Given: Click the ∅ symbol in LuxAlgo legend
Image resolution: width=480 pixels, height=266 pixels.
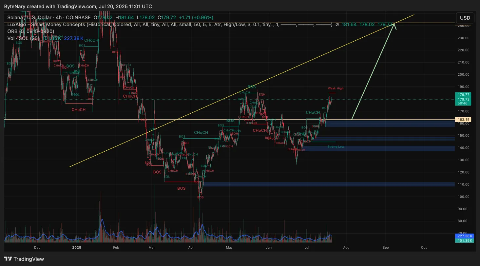Looking at the screenshot, I should [x=337, y=25].
